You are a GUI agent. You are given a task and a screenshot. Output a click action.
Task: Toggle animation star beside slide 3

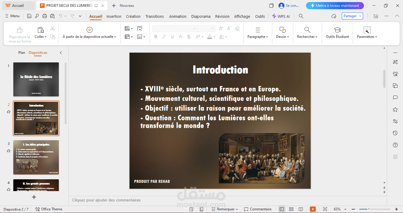coord(9,151)
